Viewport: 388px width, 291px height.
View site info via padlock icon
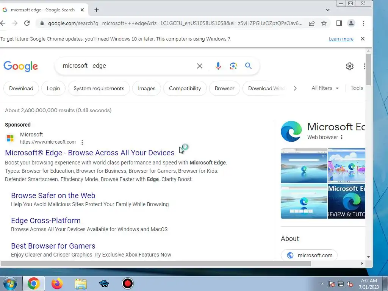[x=42, y=23]
